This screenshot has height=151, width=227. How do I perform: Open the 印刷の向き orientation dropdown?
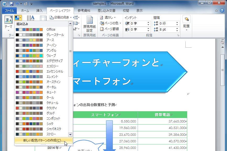[60, 18]
